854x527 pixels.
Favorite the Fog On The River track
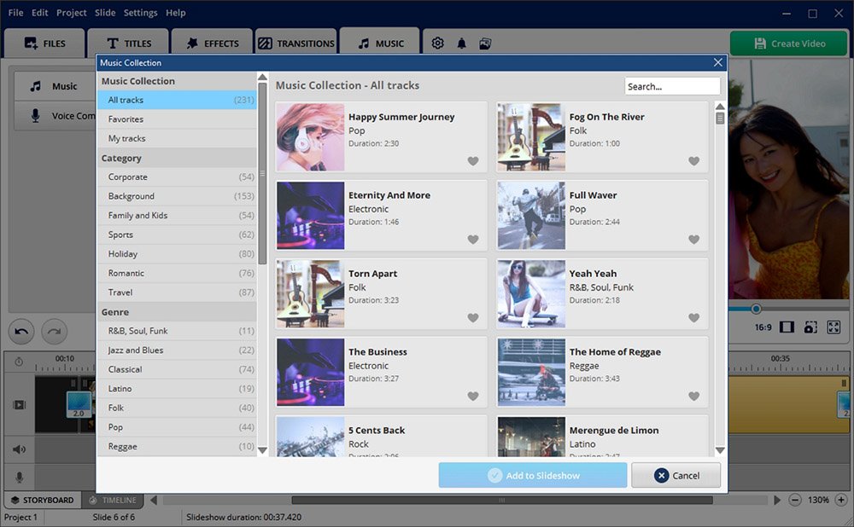click(693, 161)
